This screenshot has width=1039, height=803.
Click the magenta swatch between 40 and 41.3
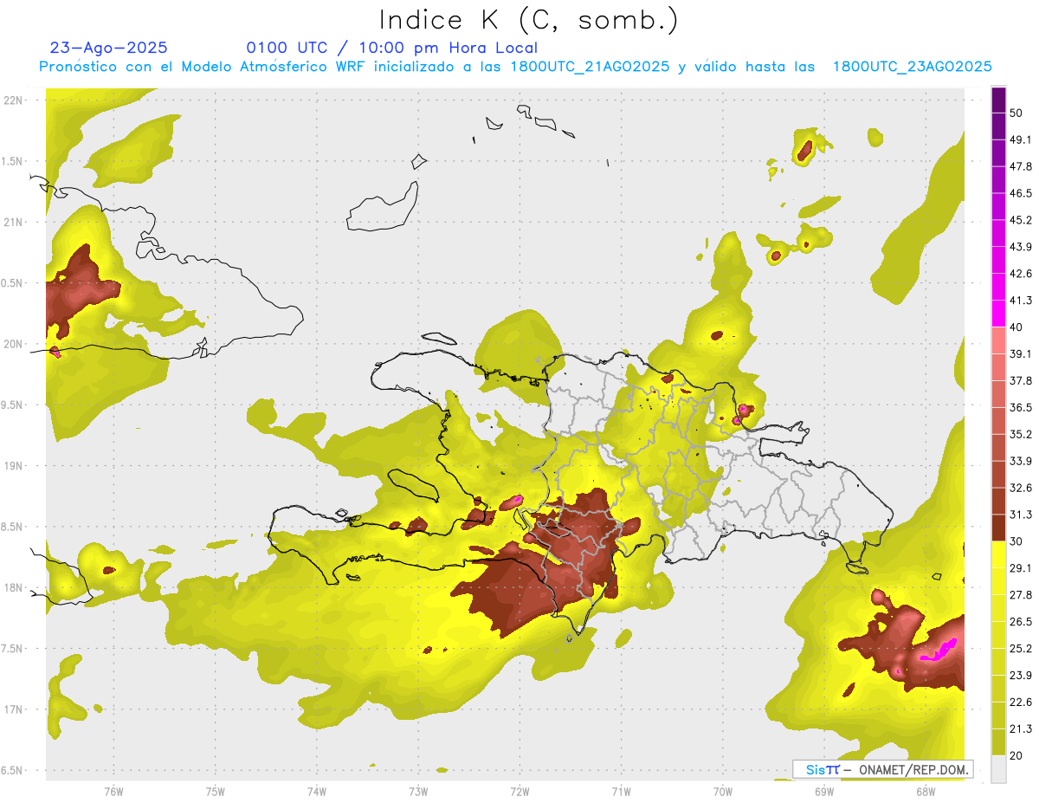tap(998, 314)
